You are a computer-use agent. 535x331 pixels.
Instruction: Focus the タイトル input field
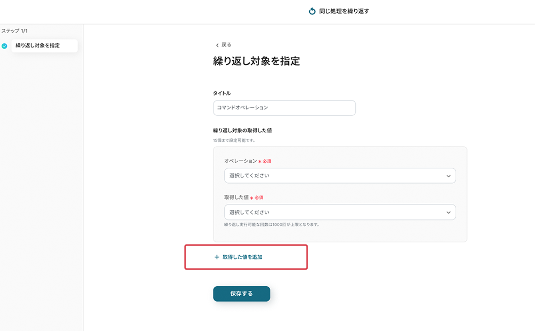[284, 108]
